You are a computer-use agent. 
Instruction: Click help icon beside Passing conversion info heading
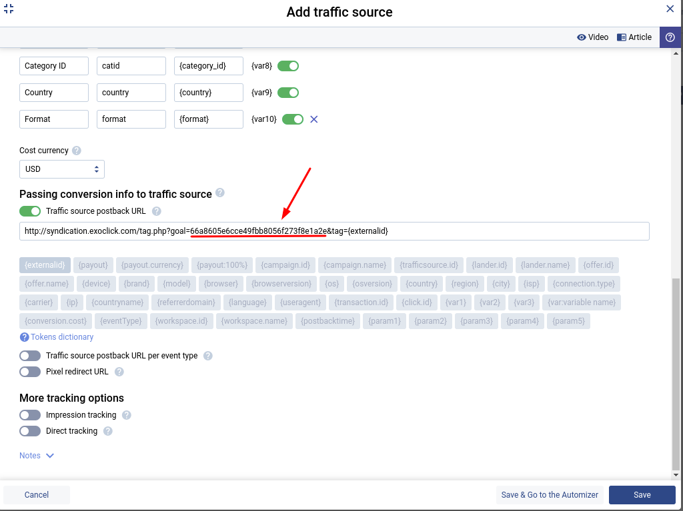[x=220, y=193]
